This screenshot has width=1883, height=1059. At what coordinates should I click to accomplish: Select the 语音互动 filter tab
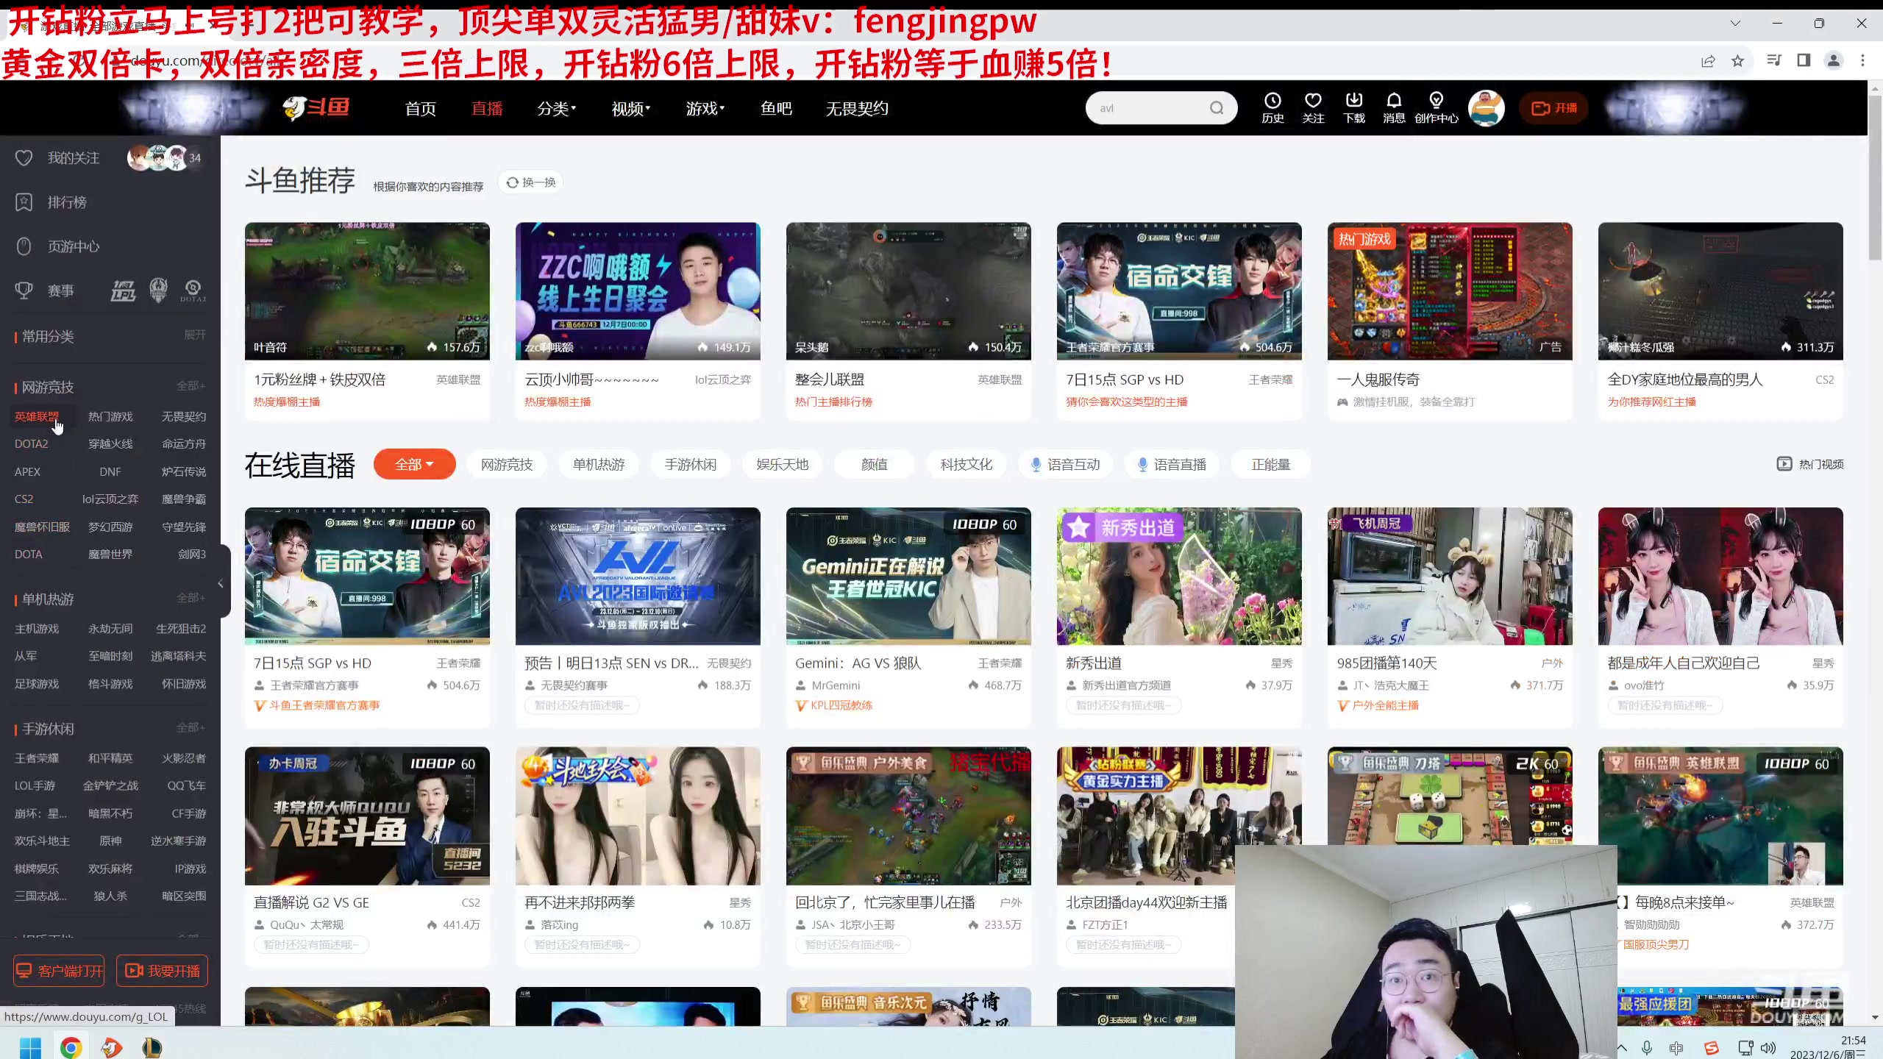pyautogui.click(x=1065, y=464)
